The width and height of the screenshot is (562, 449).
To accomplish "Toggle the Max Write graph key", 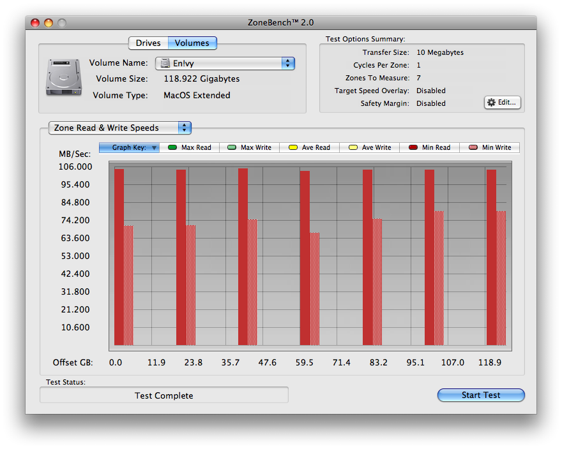I will [x=250, y=147].
